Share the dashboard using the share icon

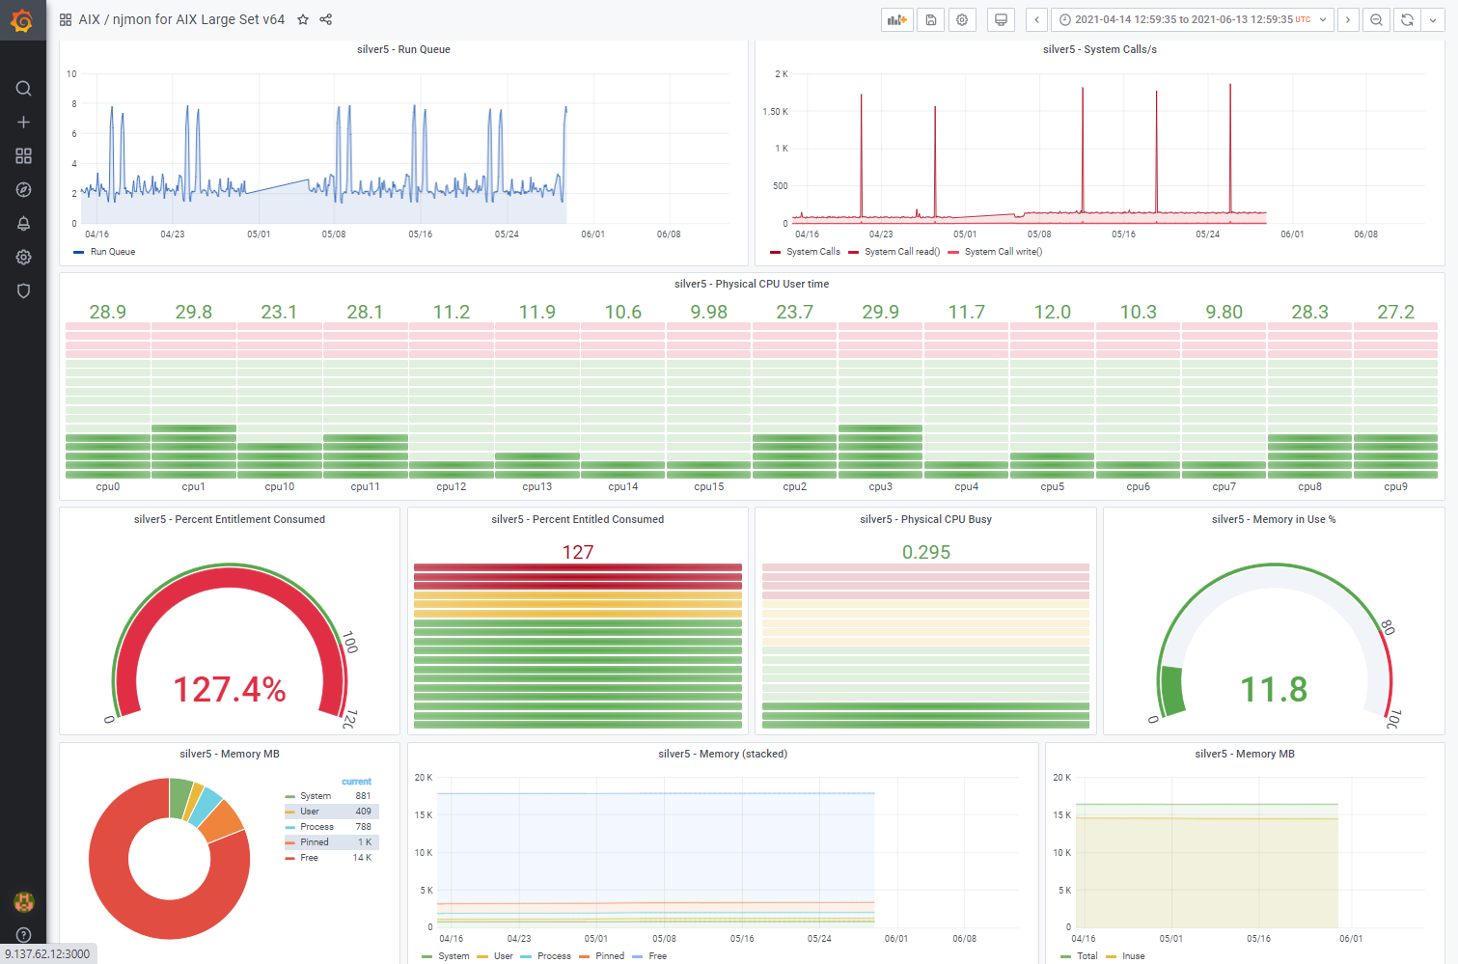tap(326, 19)
